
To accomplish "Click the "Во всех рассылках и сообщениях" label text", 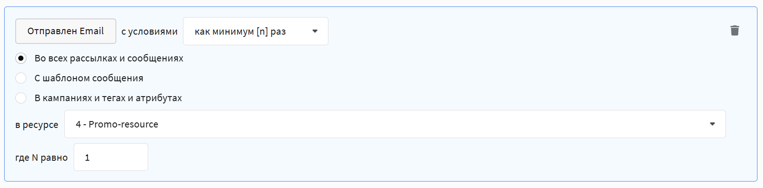I will click(x=109, y=58).
